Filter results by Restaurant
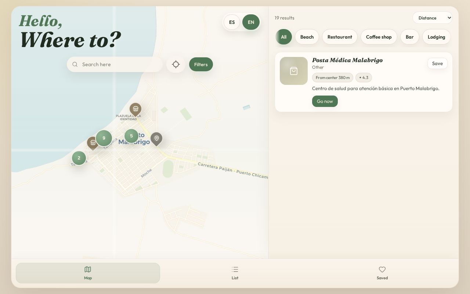Viewport: 470px width, 294px height. [x=340, y=37]
